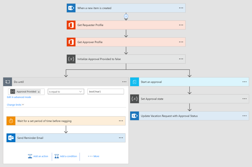252x167 pixels.
Task: Click the bool('true') value input field
Action: pyautogui.click(x=105, y=91)
